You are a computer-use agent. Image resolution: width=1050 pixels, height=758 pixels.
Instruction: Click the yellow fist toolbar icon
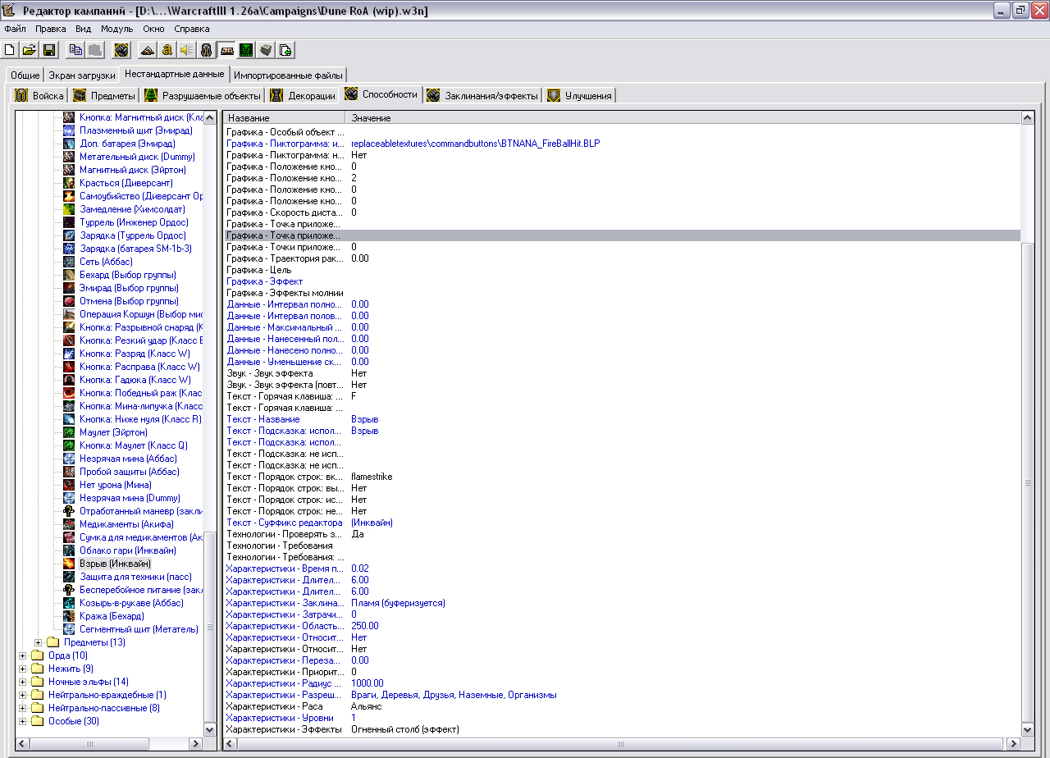121,50
